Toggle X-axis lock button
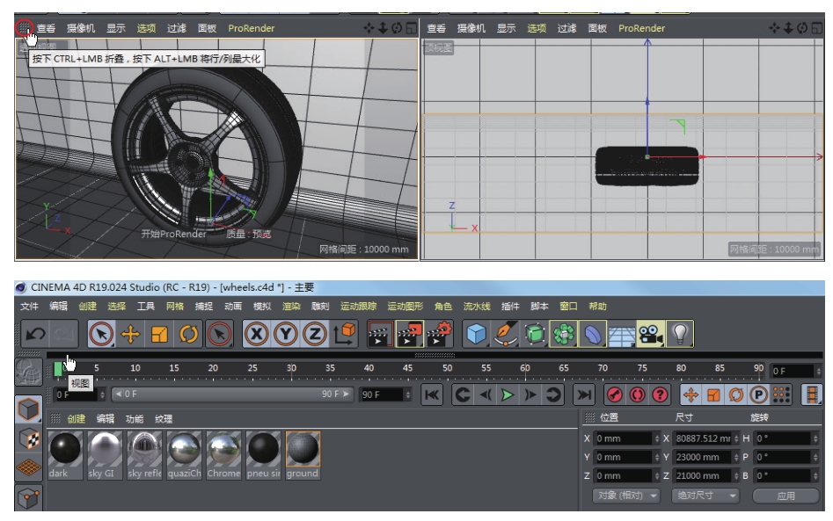Viewport: 833px width, 521px height. 257,334
